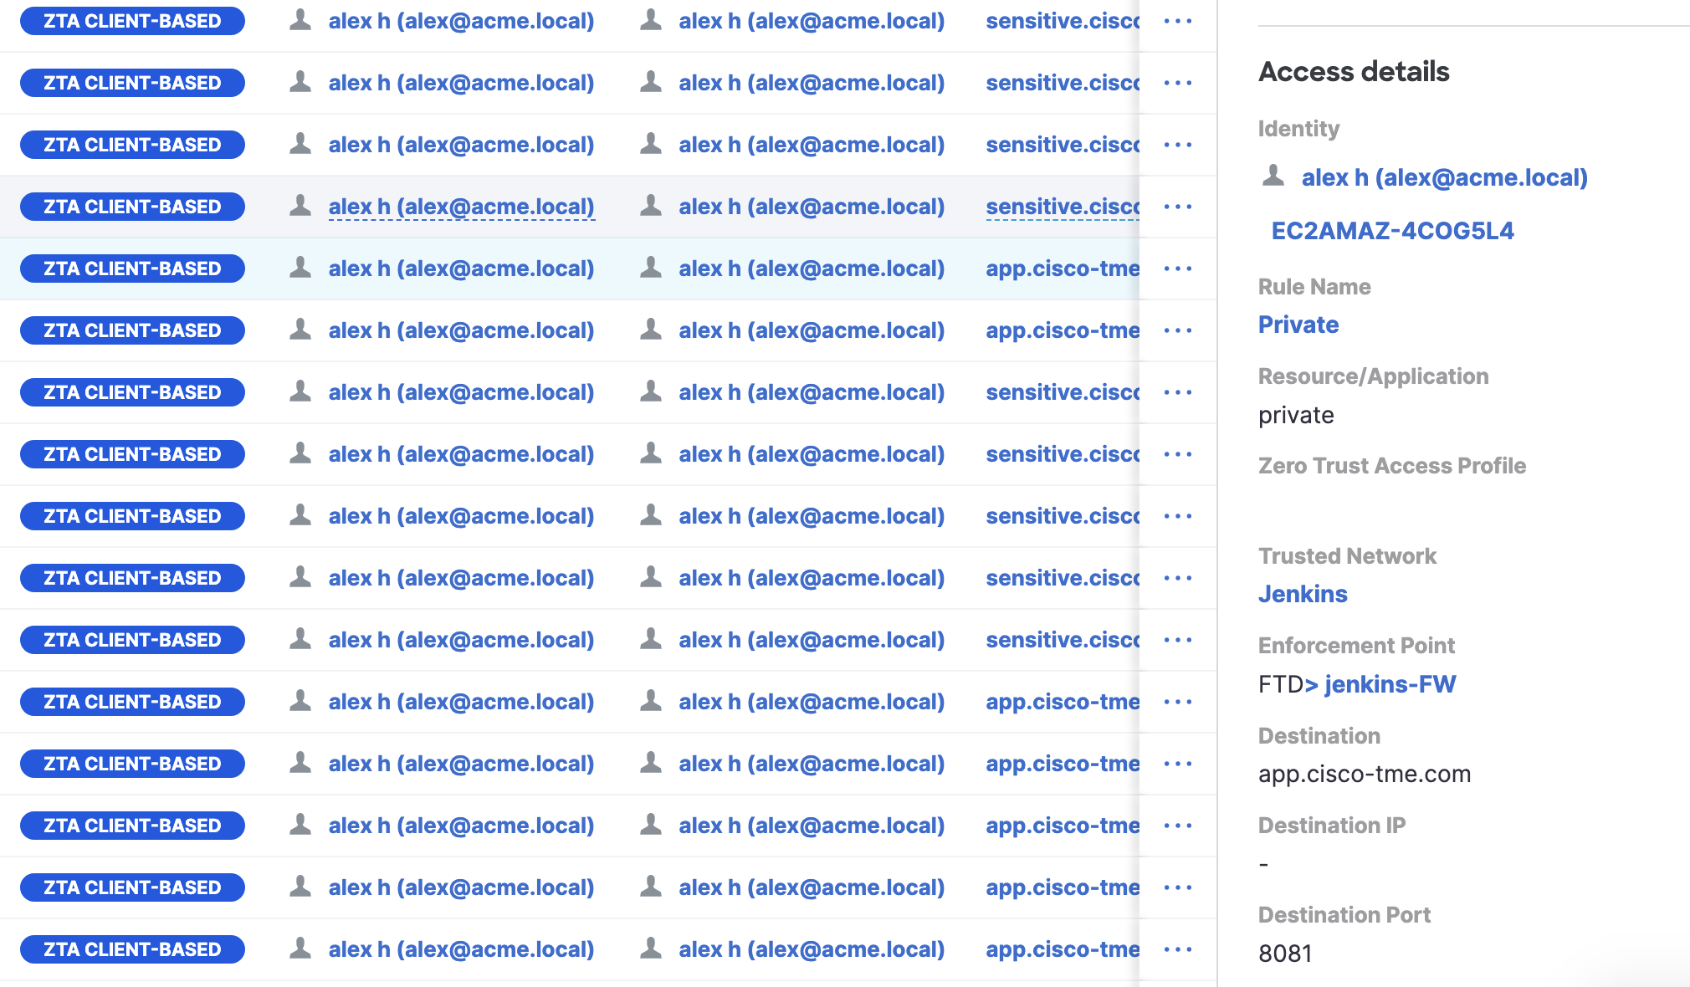Open ellipsis menu on hovered dashed-underlined row
The width and height of the screenshot is (1690, 987).
[x=1177, y=207]
